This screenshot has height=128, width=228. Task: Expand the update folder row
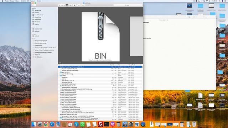pos(59,76)
